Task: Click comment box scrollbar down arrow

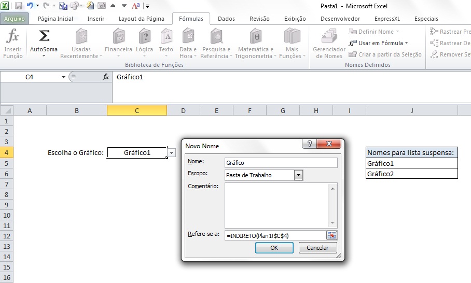Action: (x=333, y=223)
